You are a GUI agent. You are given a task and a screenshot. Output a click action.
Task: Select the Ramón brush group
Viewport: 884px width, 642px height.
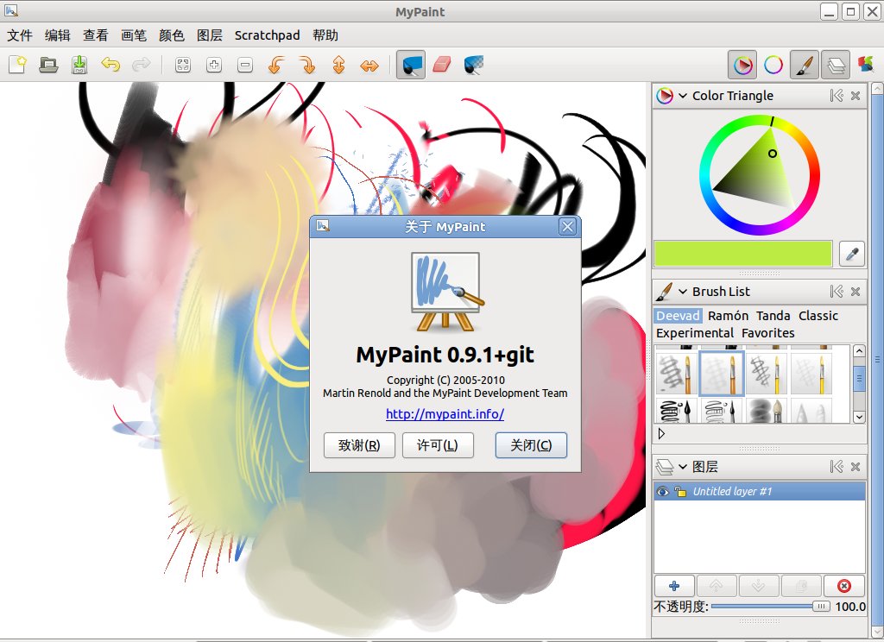[x=728, y=316]
